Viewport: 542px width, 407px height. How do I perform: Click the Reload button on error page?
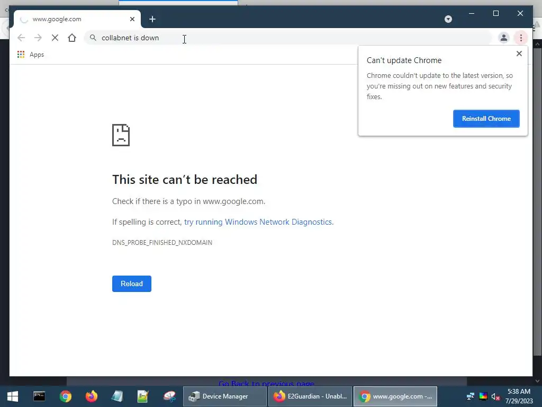pyautogui.click(x=132, y=284)
